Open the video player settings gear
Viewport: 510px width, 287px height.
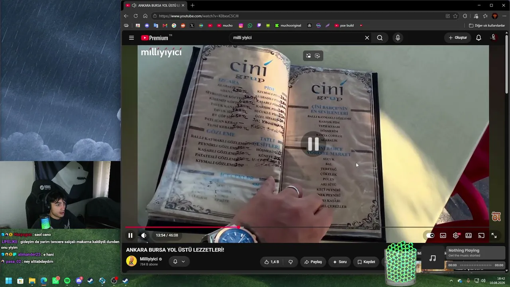(x=456, y=236)
